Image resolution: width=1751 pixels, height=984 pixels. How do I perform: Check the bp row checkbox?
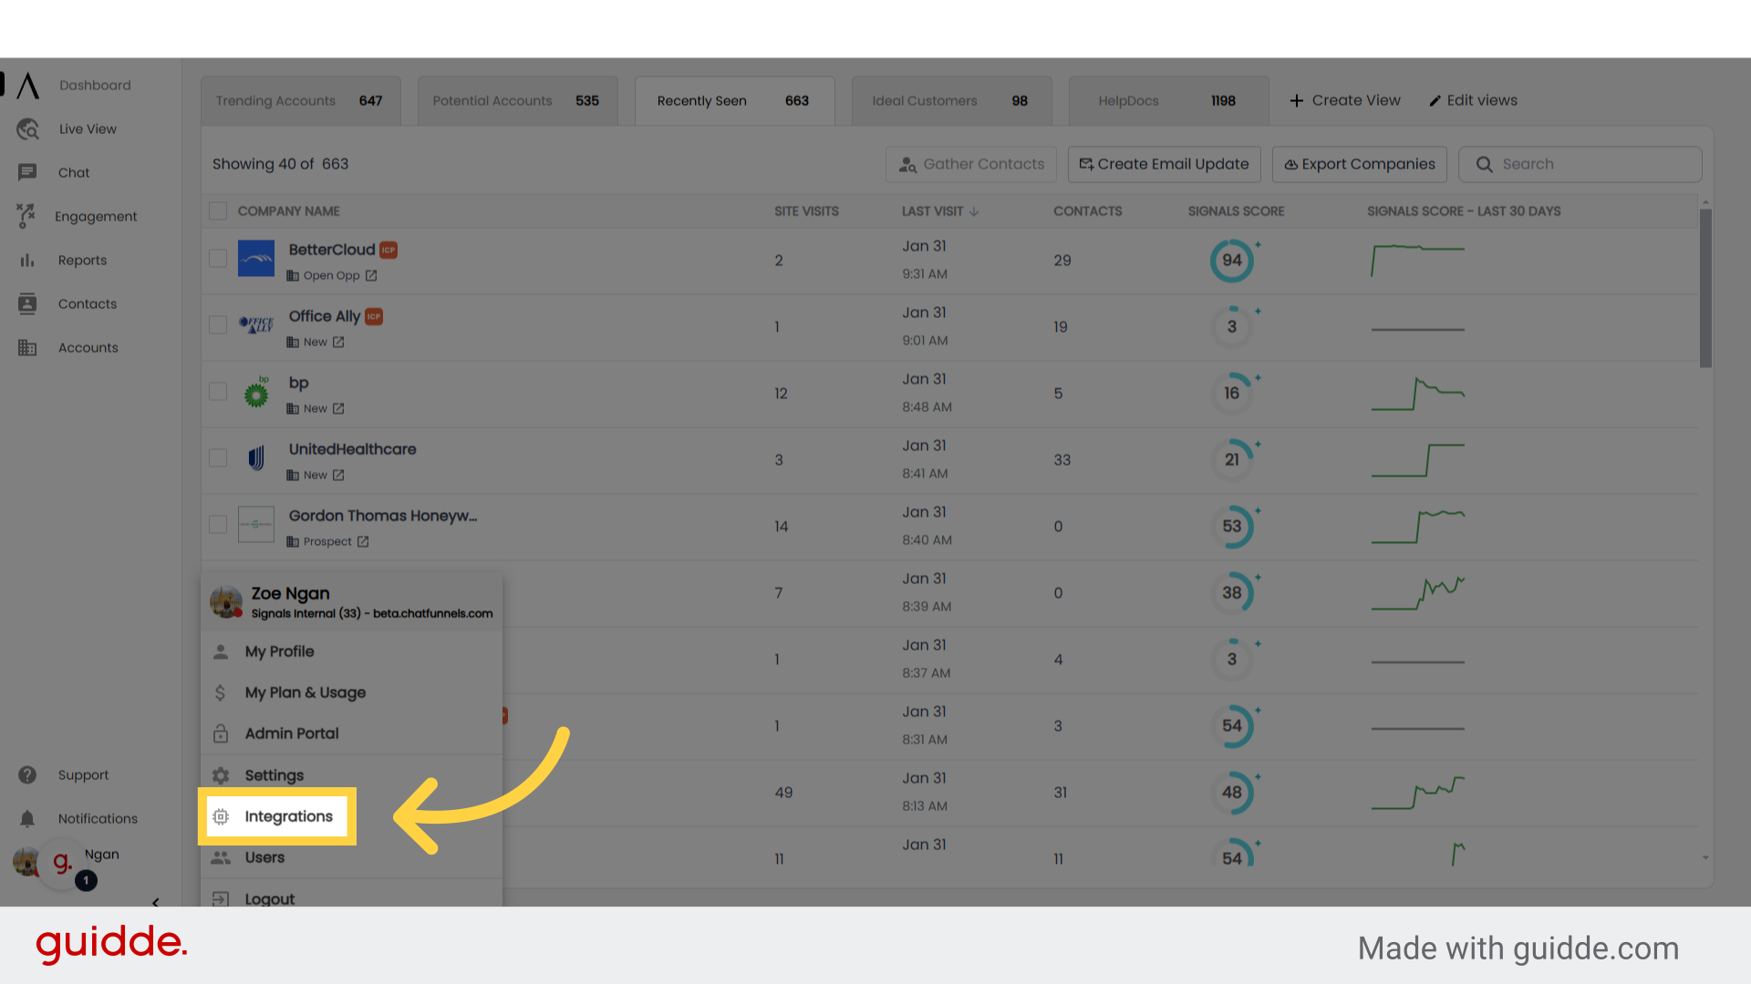218,392
